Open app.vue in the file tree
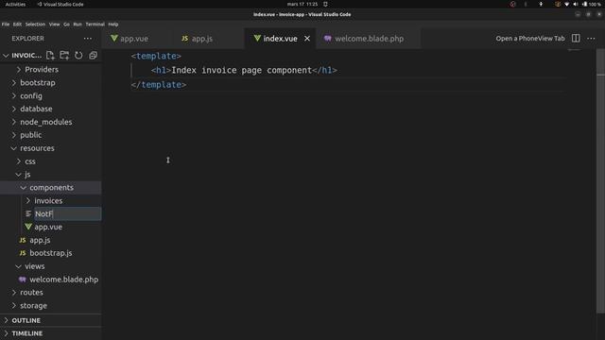 (x=48, y=227)
